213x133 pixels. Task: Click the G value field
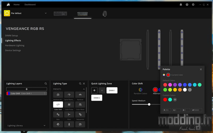[x=176, y=110]
